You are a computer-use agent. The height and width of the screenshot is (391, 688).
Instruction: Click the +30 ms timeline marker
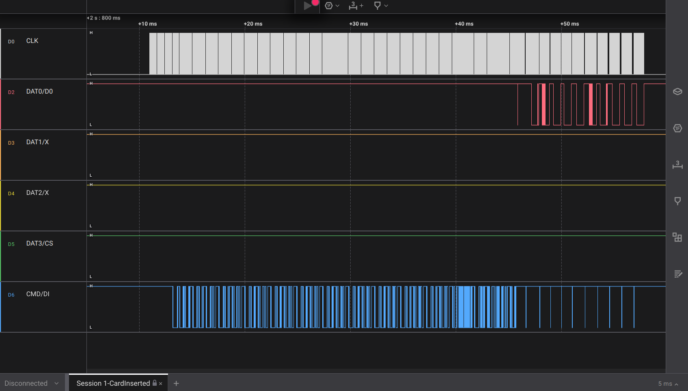[358, 24]
